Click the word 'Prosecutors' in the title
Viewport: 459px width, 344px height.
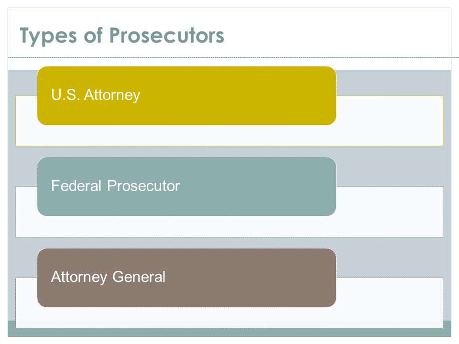tap(167, 35)
